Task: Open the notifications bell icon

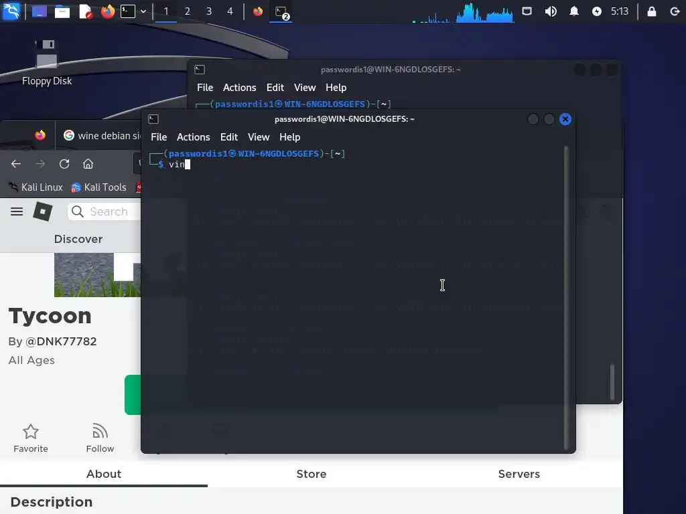Action: tap(574, 11)
